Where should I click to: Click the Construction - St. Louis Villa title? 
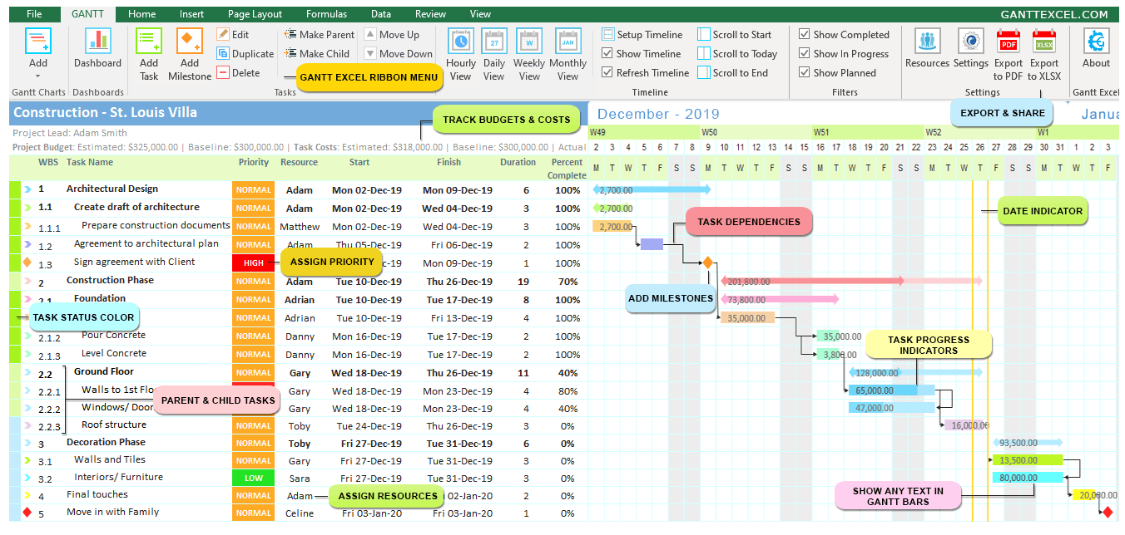pos(106,113)
